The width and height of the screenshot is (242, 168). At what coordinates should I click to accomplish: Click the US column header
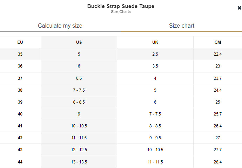(79, 42)
